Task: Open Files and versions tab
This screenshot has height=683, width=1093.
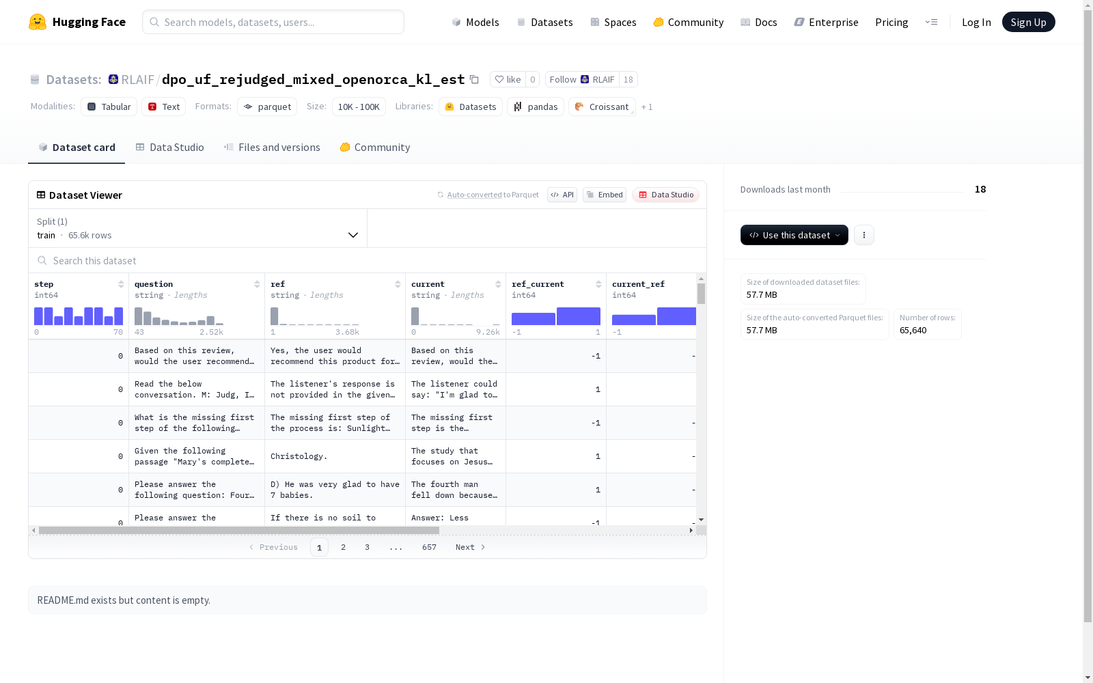Action: pos(272,148)
